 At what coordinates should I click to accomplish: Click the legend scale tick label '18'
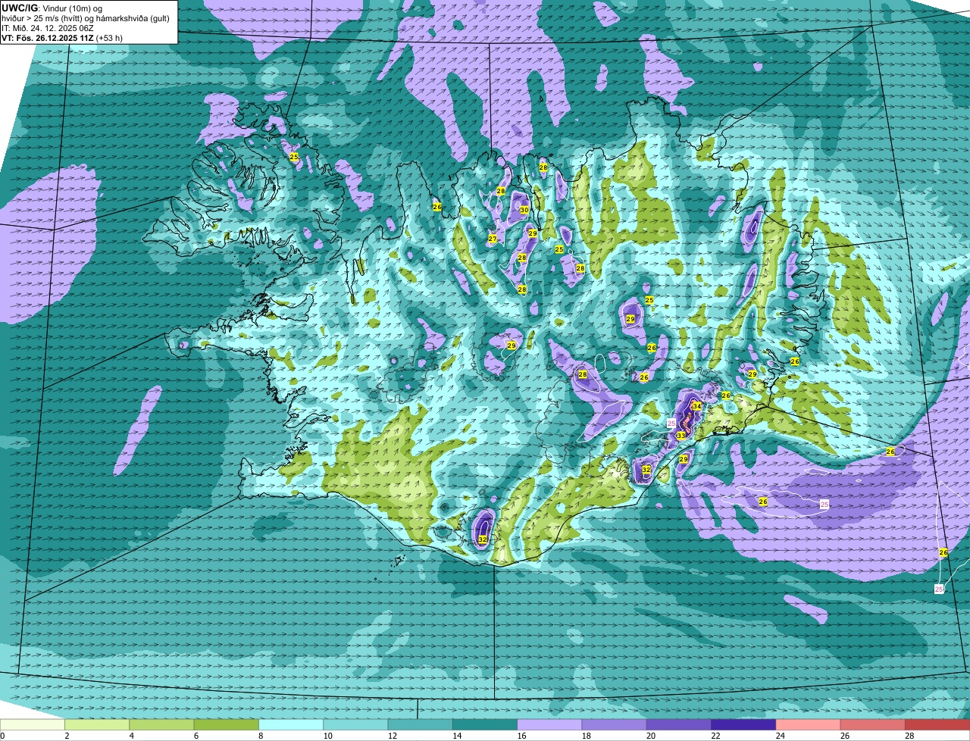[585, 736]
